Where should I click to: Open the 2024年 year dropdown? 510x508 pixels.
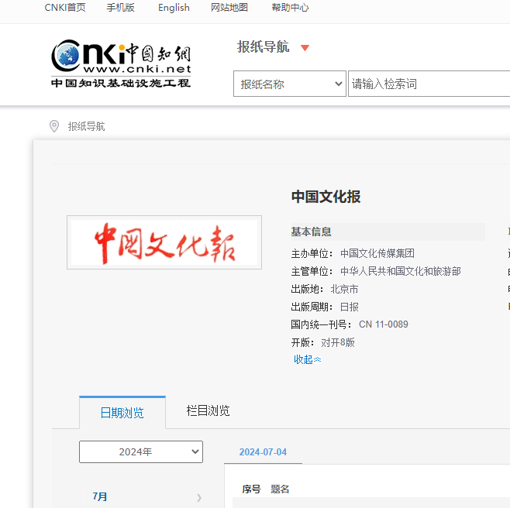click(x=141, y=451)
